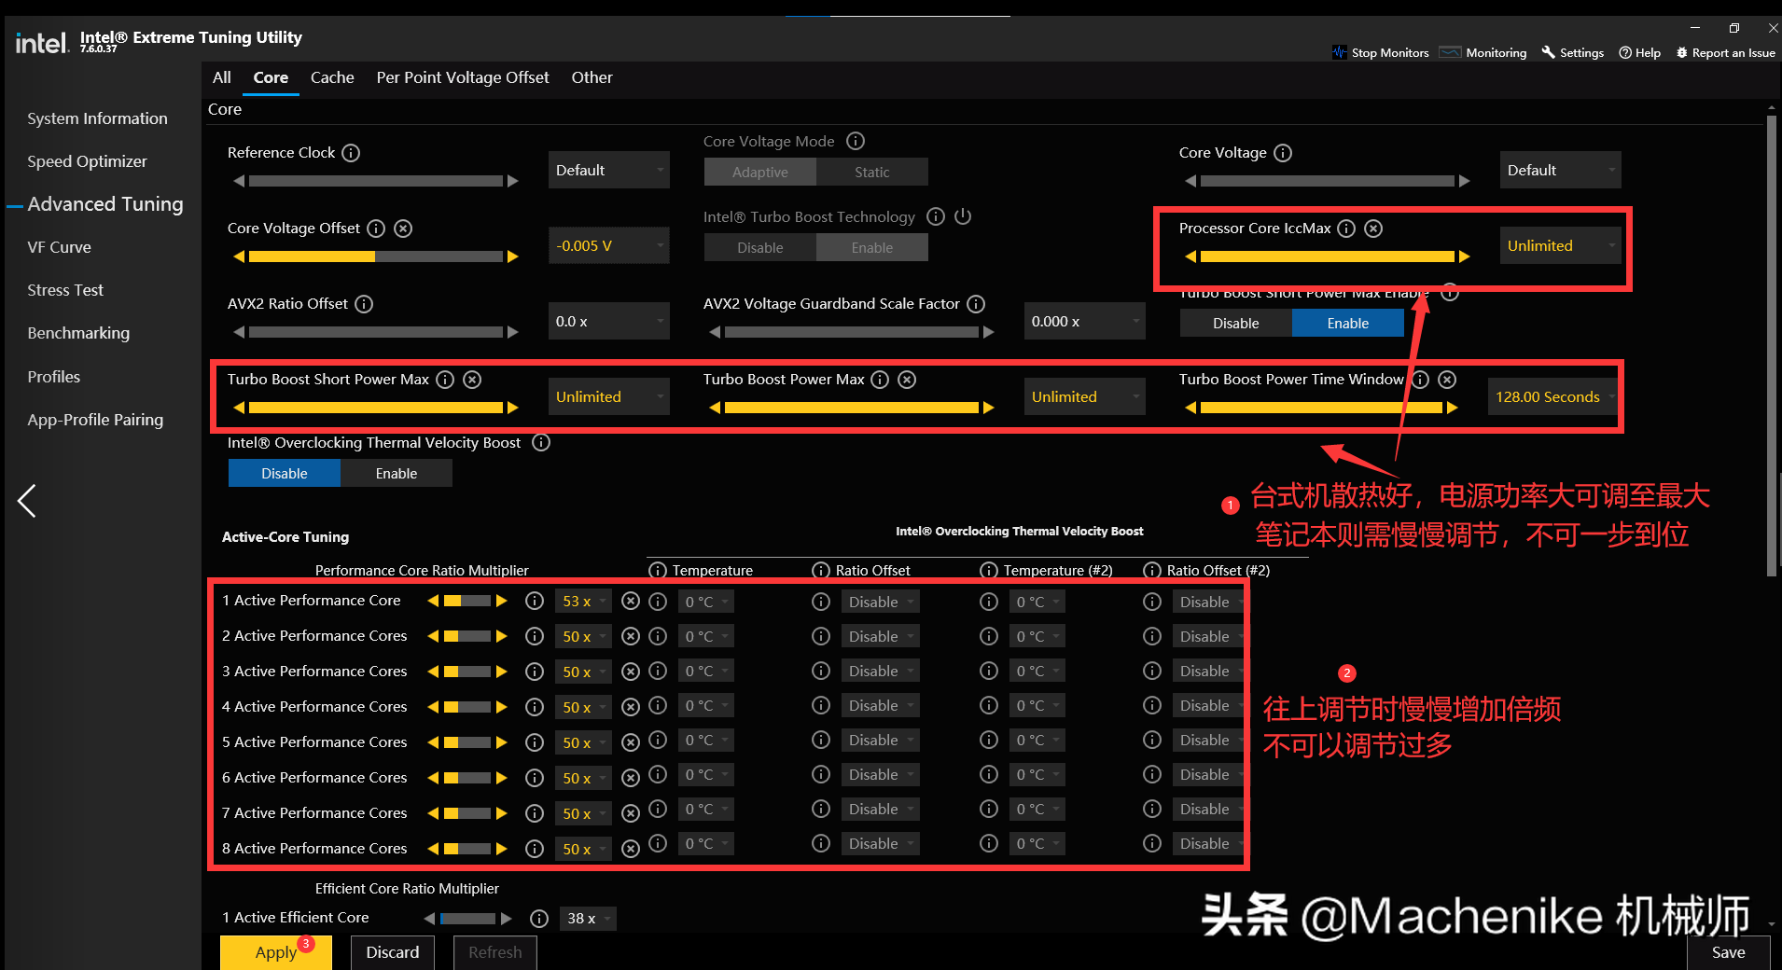Reset Core Voltage Offset with its X icon

403,229
